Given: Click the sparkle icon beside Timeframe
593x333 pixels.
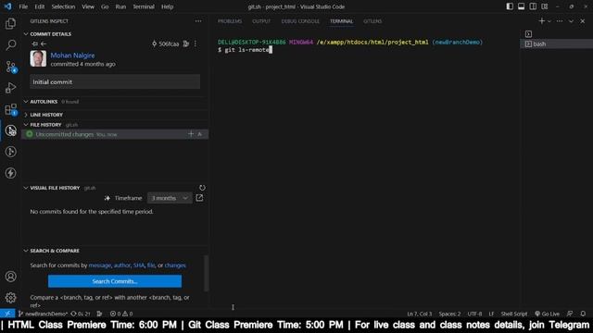Looking at the screenshot, I should click(107, 198).
